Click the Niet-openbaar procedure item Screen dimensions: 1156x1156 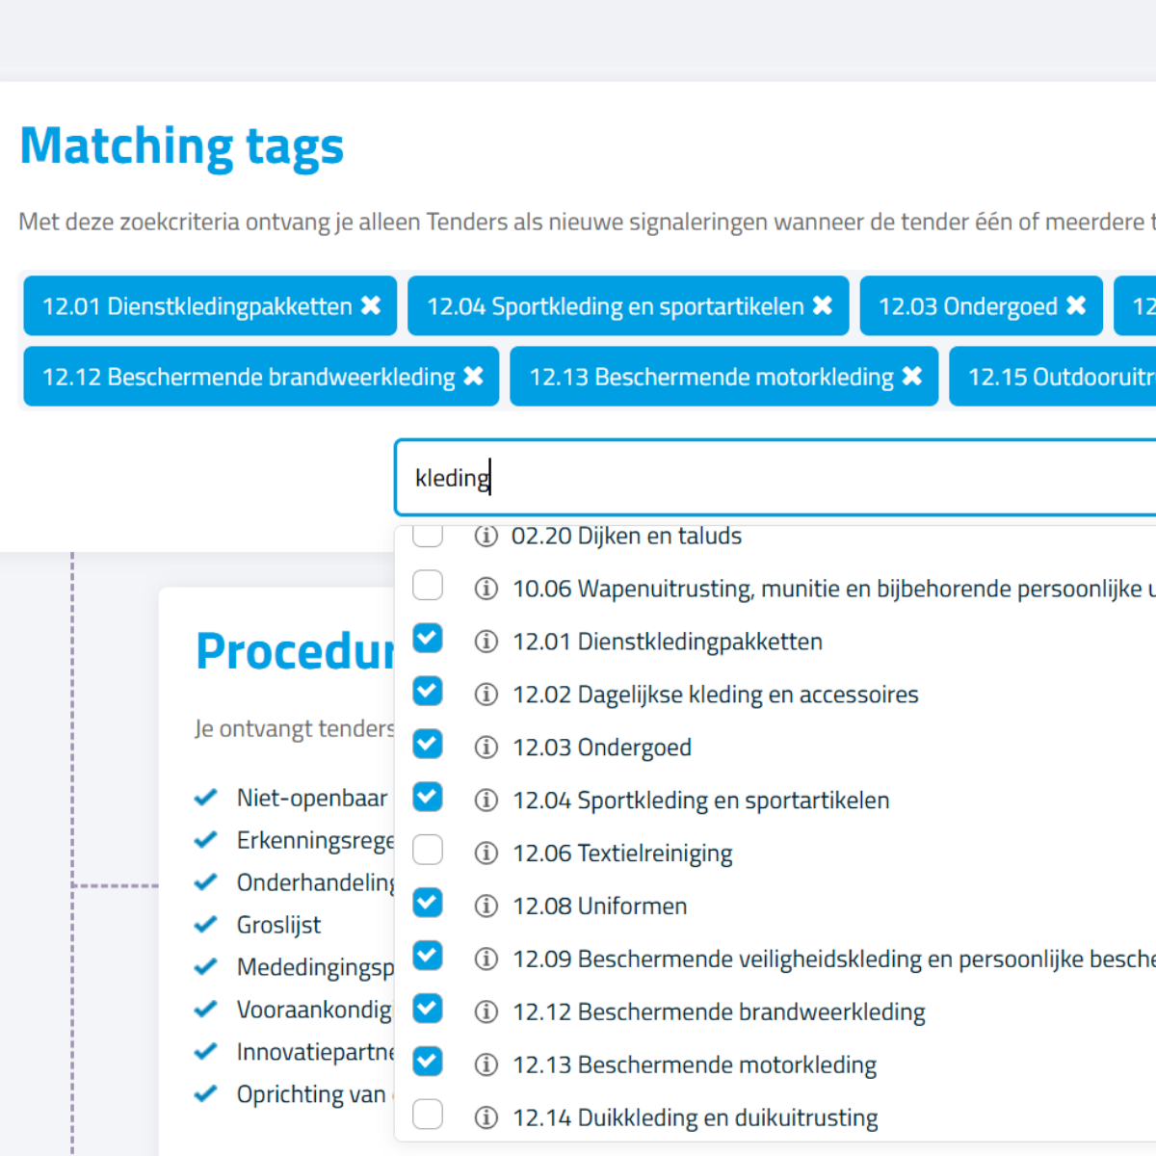[x=312, y=799]
